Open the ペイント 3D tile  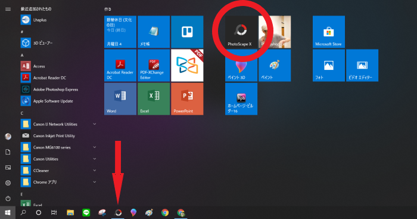point(241,65)
